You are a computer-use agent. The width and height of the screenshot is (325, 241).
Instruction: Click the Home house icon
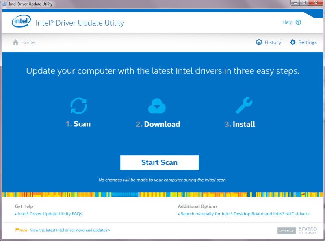[x=16, y=42]
